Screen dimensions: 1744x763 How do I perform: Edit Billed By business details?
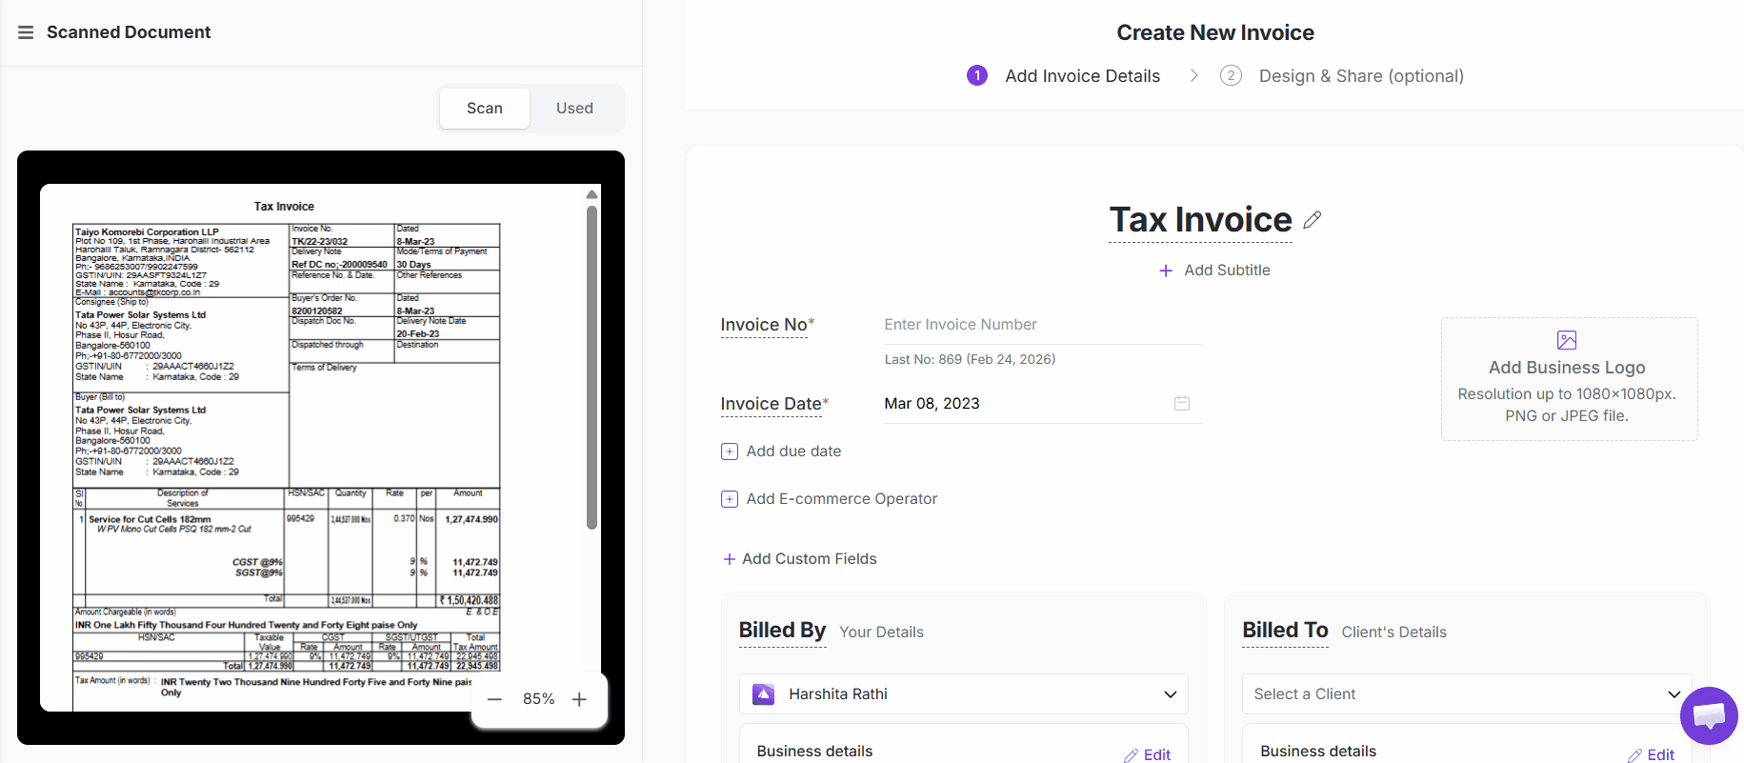[x=1147, y=753]
